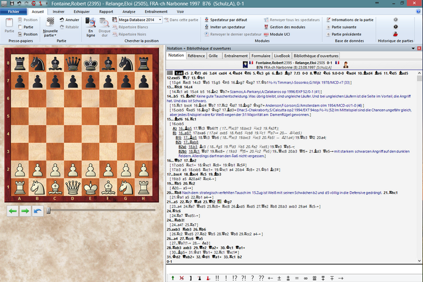Click blue take-back arrow below board
Image resolution: width=423 pixels, height=282 pixels.
37,211
